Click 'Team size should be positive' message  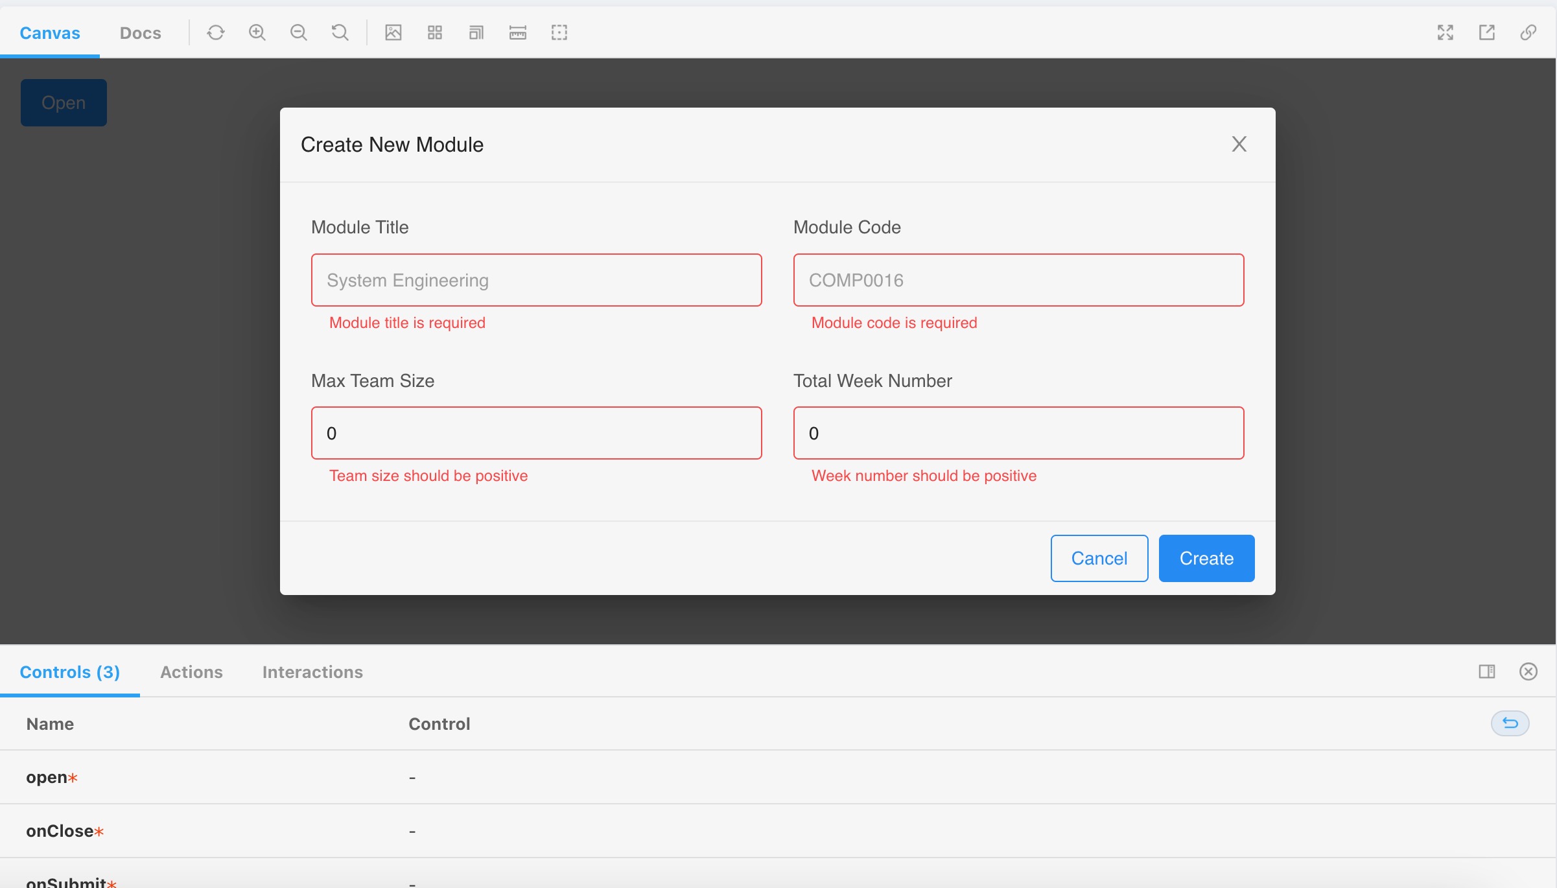tap(428, 476)
